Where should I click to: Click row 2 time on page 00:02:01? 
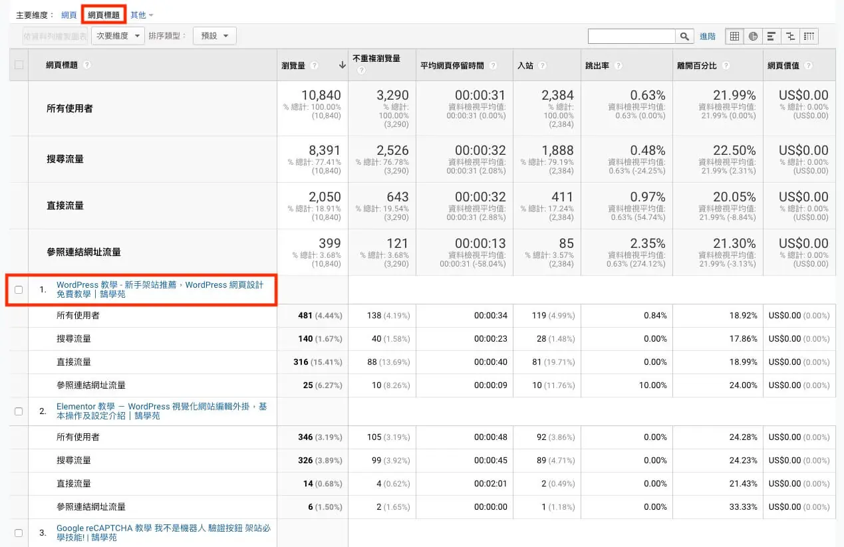[491, 484]
